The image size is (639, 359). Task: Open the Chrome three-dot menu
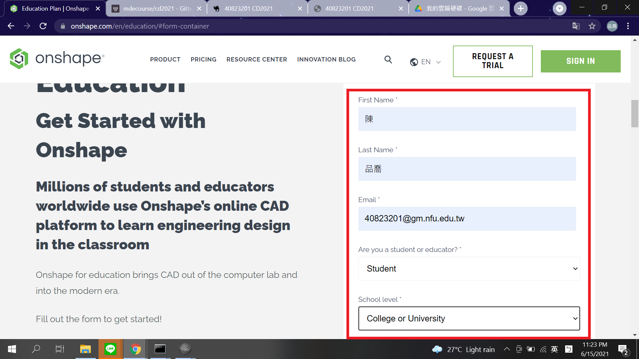pos(628,26)
